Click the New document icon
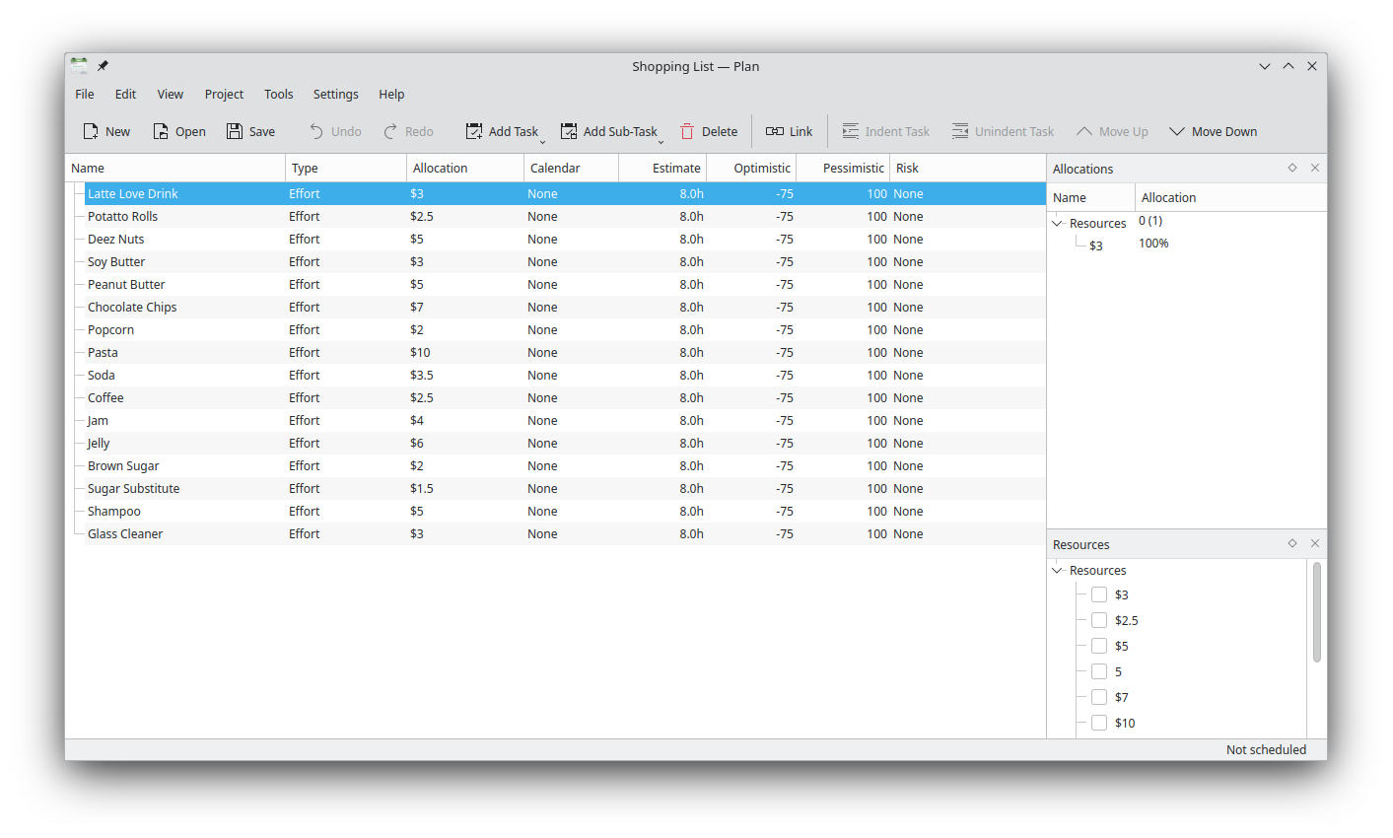 pos(91,131)
